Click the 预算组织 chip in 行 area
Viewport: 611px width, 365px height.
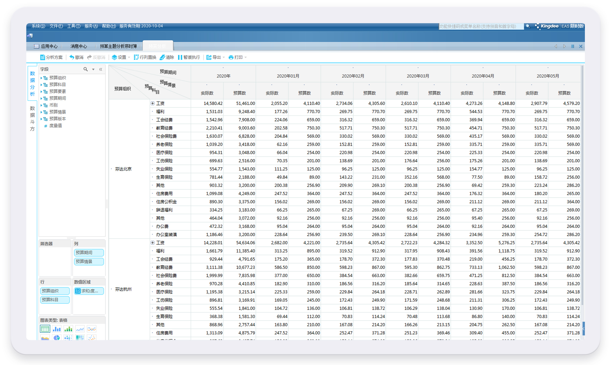[55, 291]
